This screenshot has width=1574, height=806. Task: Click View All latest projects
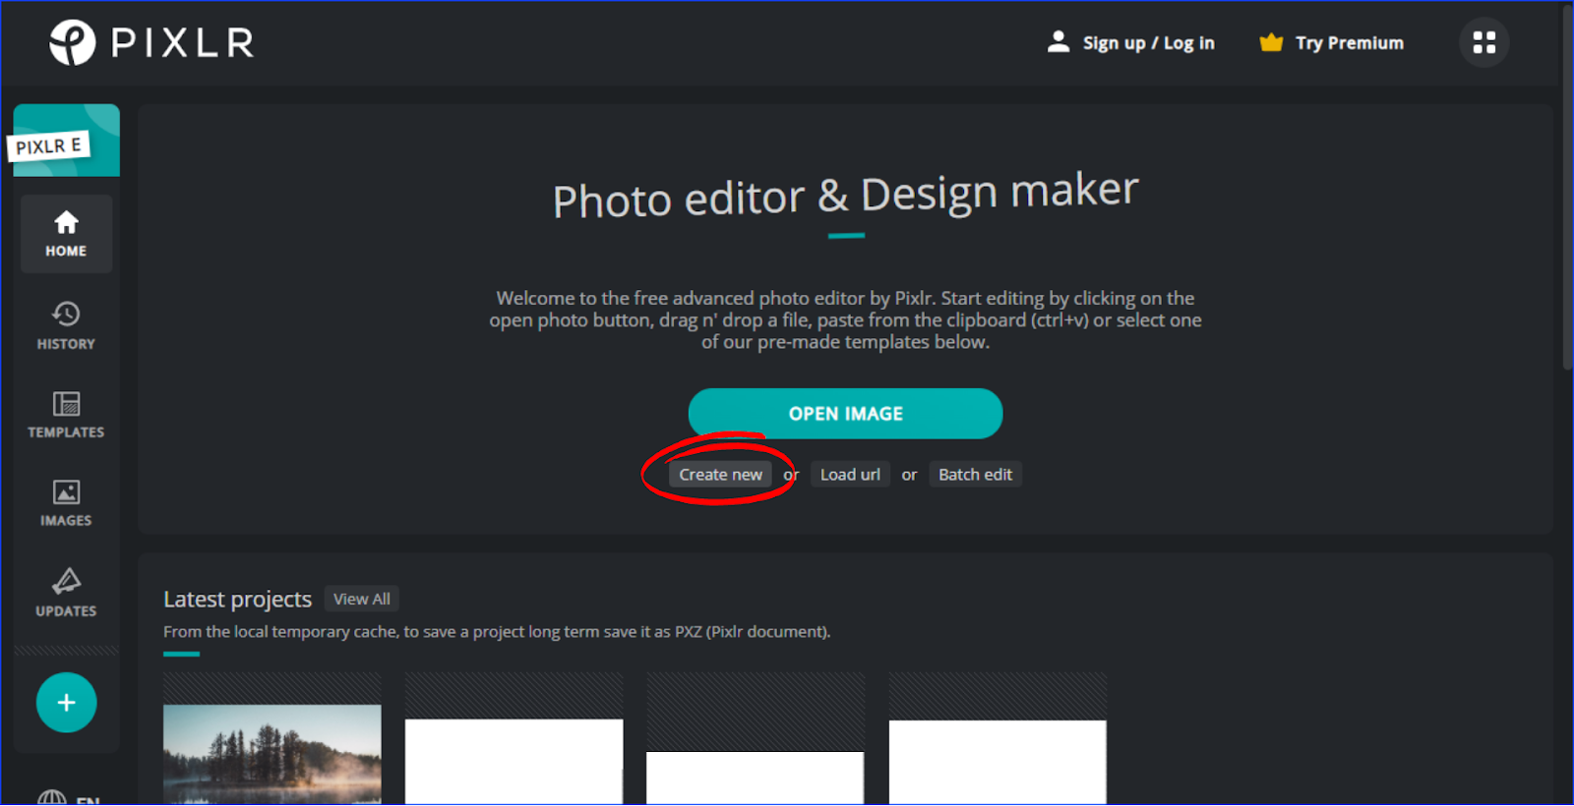361,599
